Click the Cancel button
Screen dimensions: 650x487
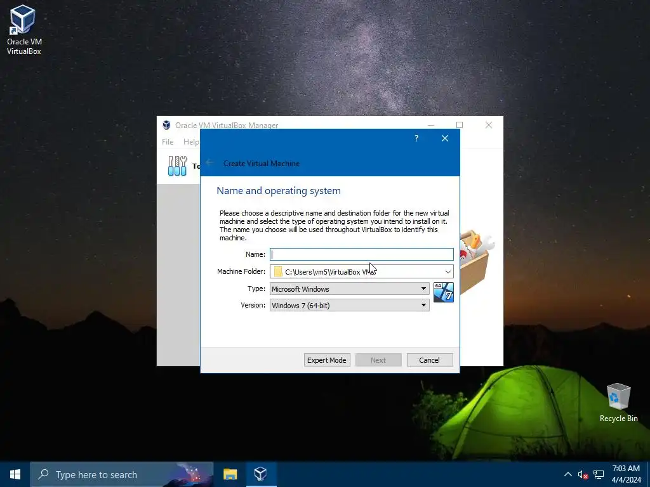click(x=430, y=360)
